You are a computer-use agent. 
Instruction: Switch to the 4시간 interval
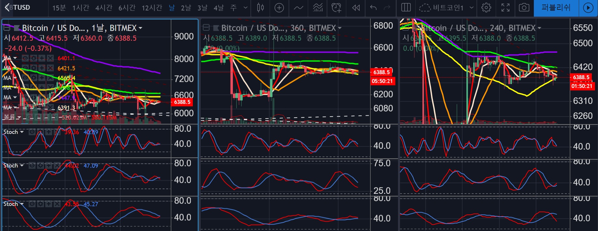104,8
